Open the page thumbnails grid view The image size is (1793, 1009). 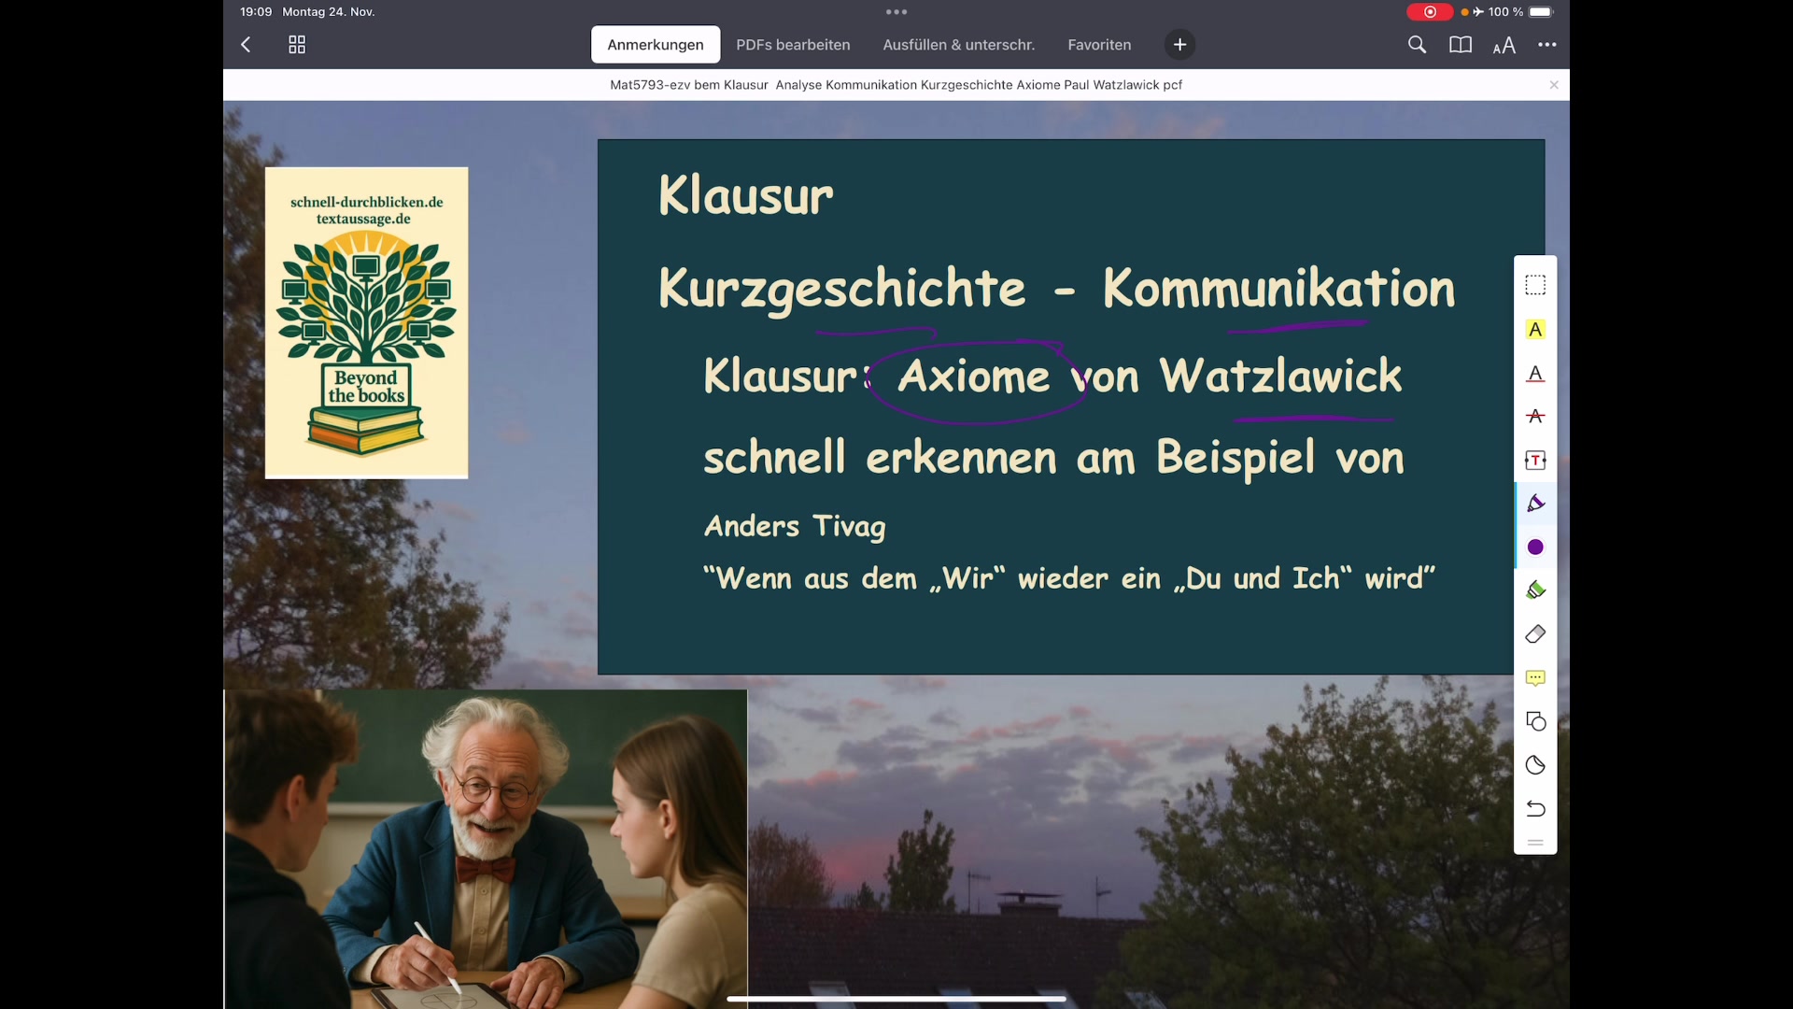click(x=296, y=44)
